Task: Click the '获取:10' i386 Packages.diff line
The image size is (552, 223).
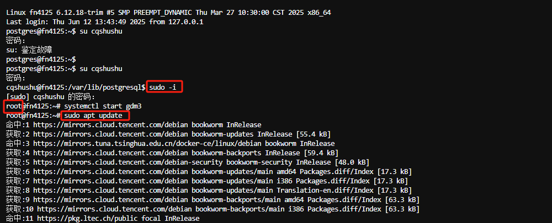Action: pyautogui.click(x=213, y=209)
